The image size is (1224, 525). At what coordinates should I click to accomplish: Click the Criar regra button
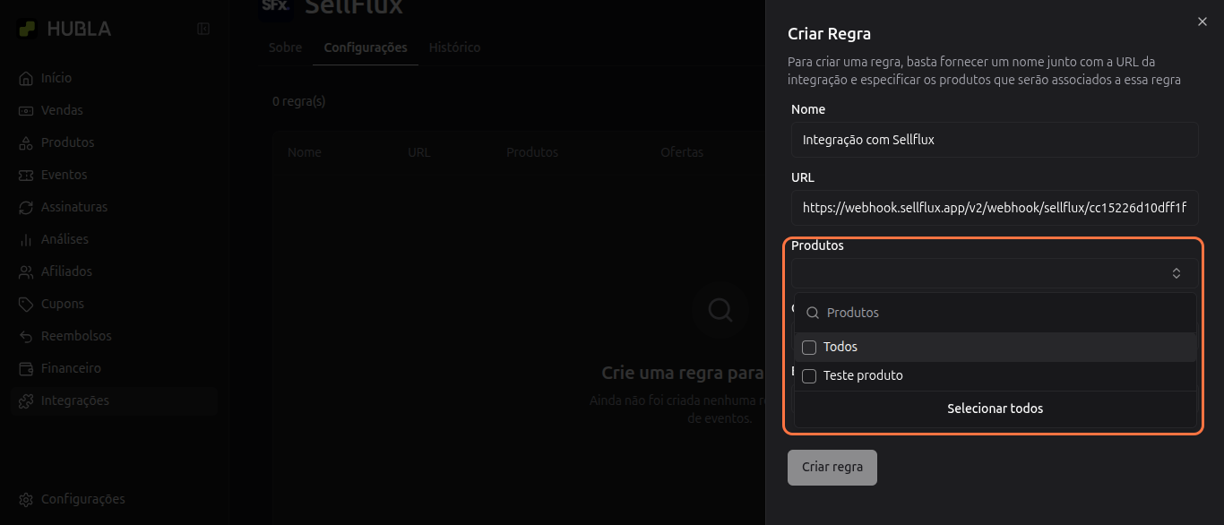pos(832,468)
